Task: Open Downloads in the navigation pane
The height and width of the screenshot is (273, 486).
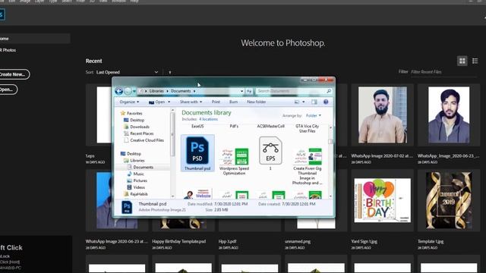Action: point(137,127)
